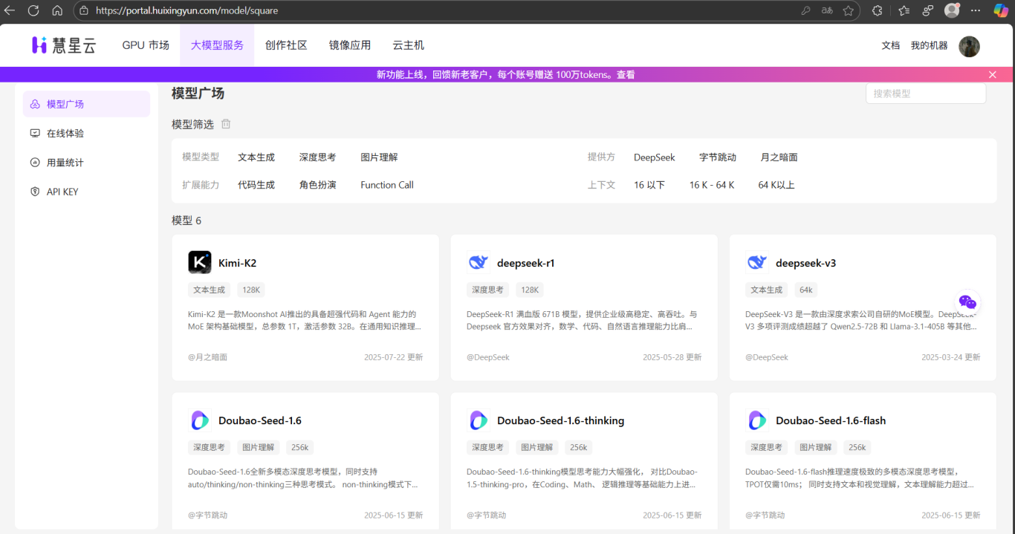The image size is (1015, 534).
Task: Filter context 16 以下
Action: (649, 185)
